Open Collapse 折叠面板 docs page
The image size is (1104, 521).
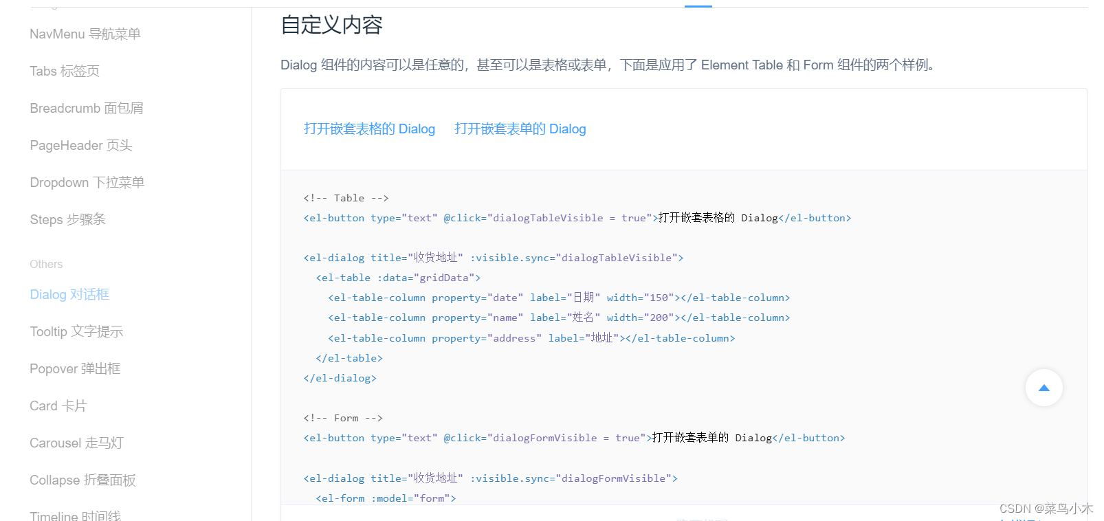(82, 480)
